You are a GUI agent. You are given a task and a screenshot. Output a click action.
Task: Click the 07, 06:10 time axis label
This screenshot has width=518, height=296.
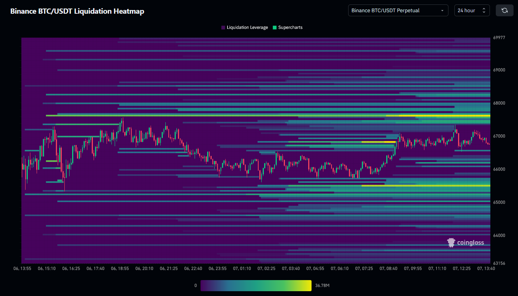340,269
